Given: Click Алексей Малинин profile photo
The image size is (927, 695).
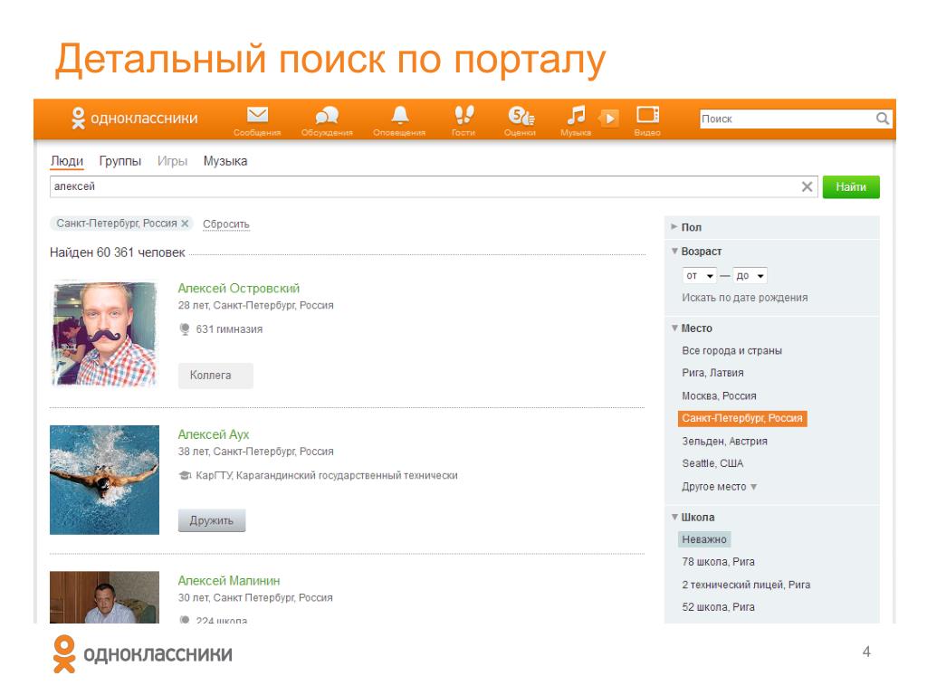Looking at the screenshot, I should pyautogui.click(x=105, y=597).
